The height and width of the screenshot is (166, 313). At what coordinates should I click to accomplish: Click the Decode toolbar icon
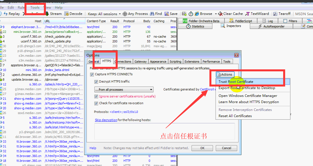[66, 14]
